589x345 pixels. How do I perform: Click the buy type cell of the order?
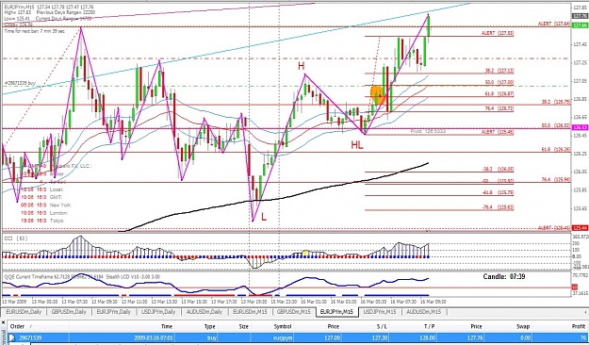point(211,337)
